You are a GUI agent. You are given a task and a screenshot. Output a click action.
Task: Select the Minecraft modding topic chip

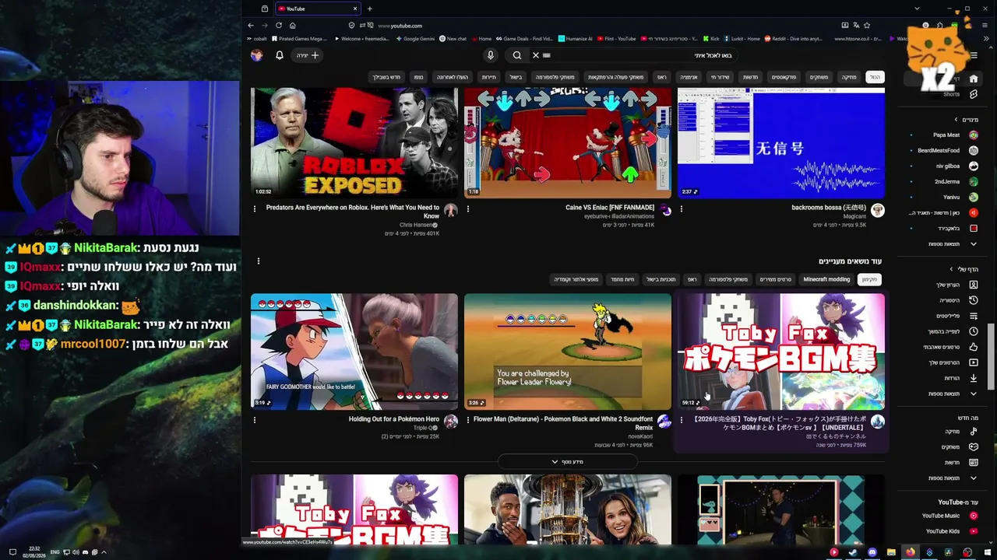point(826,279)
